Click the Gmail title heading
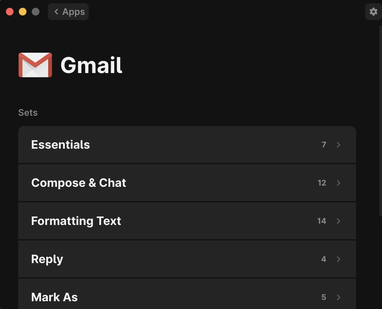This screenshot has width=382, height=309. pyautogui.click(x=91, y=65)
